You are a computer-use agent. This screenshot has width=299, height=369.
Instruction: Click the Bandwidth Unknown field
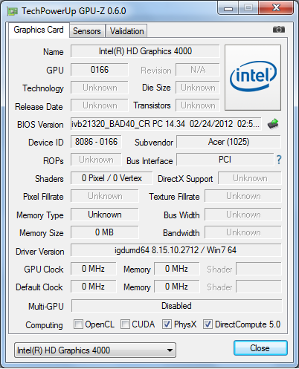click(x=243, y=232)
